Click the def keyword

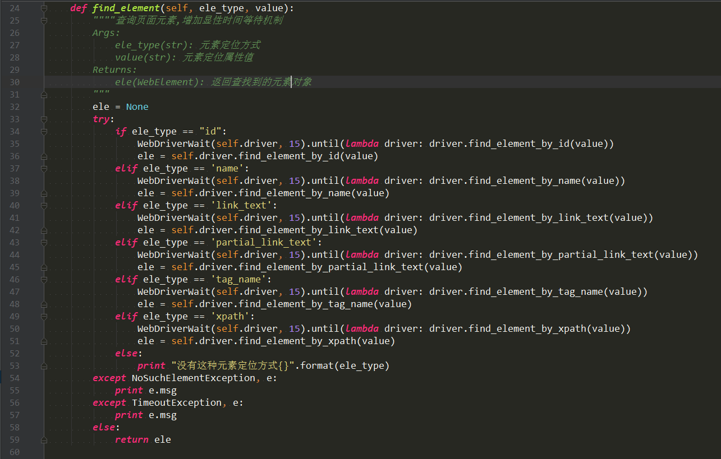click(79, 8)
